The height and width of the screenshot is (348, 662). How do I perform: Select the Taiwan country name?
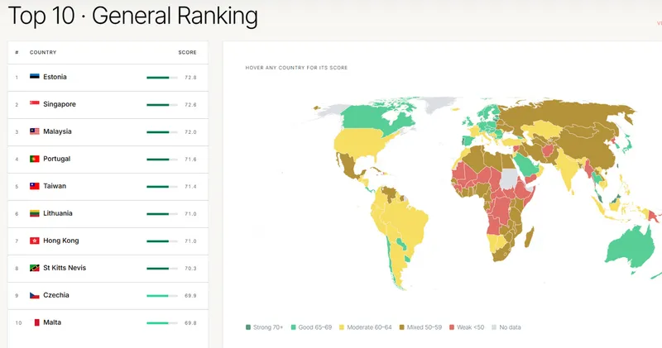[55, 186]
